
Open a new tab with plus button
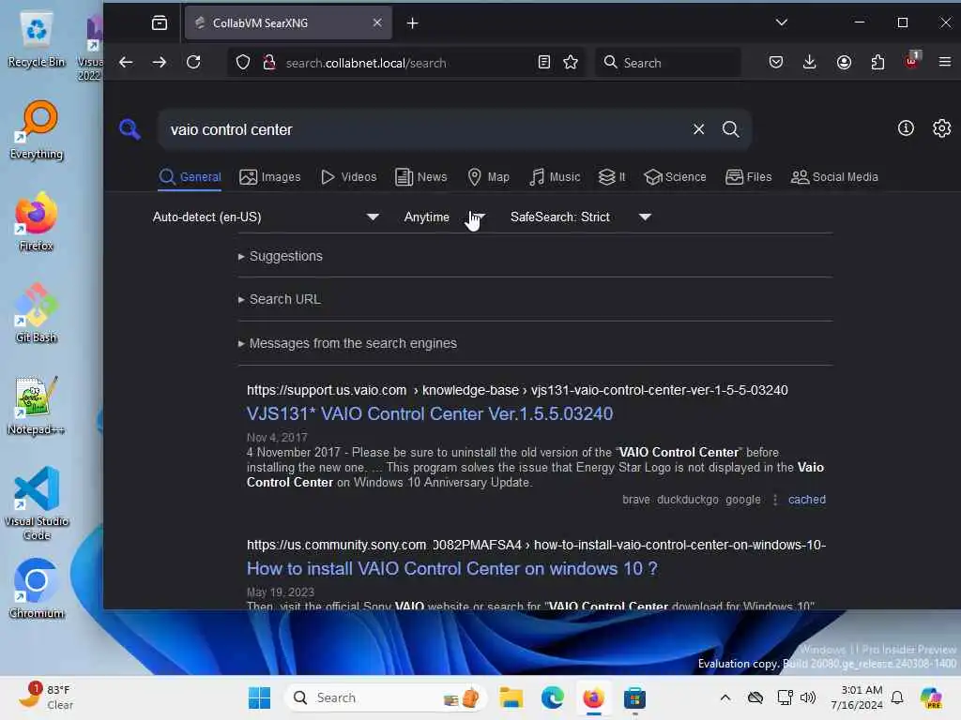[413, 23]
